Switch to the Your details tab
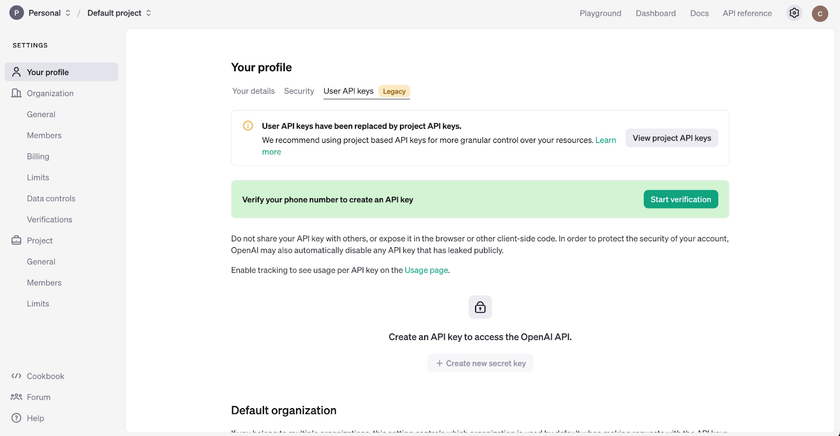This screenshot has width=840, height=436. click(254, 91)
